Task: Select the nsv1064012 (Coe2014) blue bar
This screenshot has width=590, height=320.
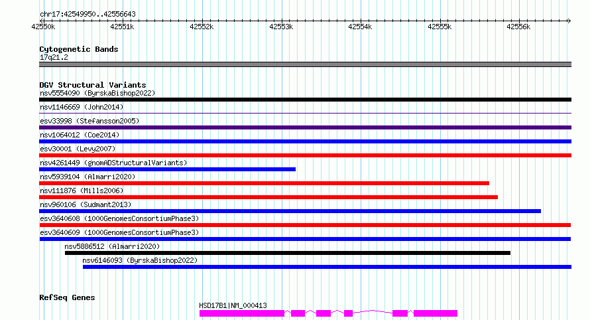Action: coord(305,141)
